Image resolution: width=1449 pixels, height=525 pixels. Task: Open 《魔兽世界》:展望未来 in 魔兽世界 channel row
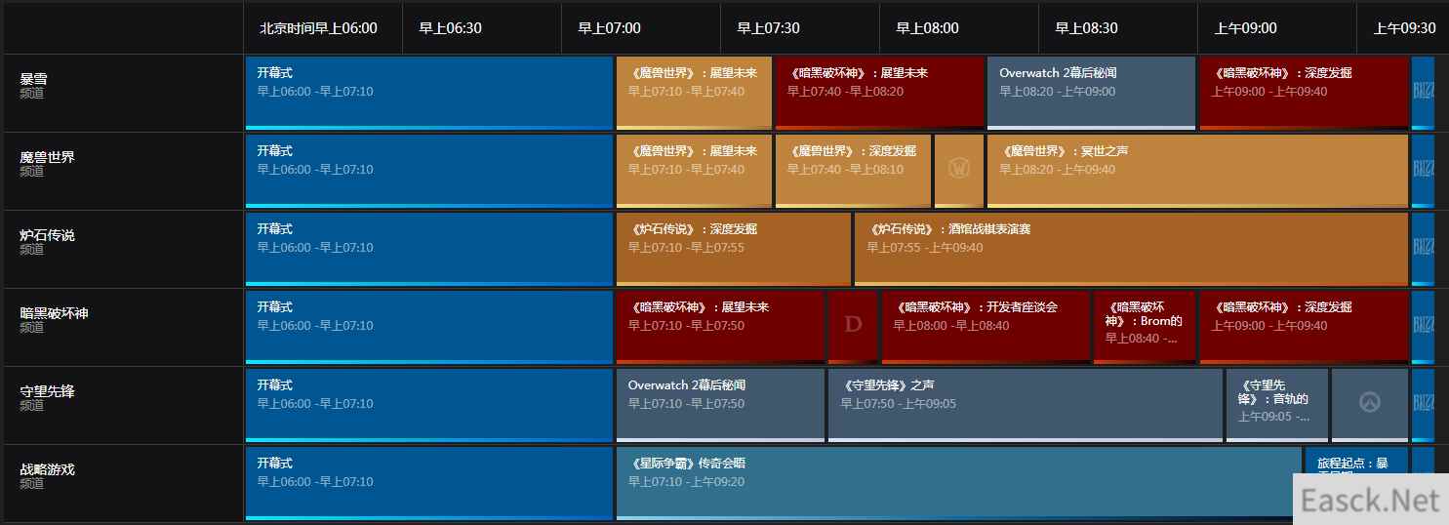[x=694, y=171]
